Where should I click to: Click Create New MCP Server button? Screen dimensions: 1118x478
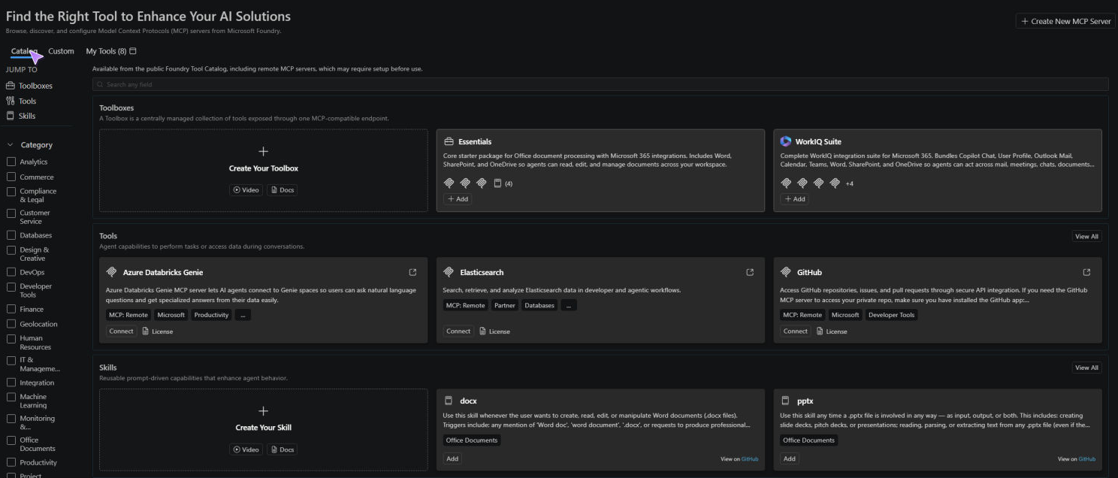(1065, 21)
